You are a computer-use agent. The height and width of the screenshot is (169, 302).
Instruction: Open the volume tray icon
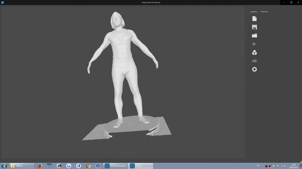click(285, 166)
